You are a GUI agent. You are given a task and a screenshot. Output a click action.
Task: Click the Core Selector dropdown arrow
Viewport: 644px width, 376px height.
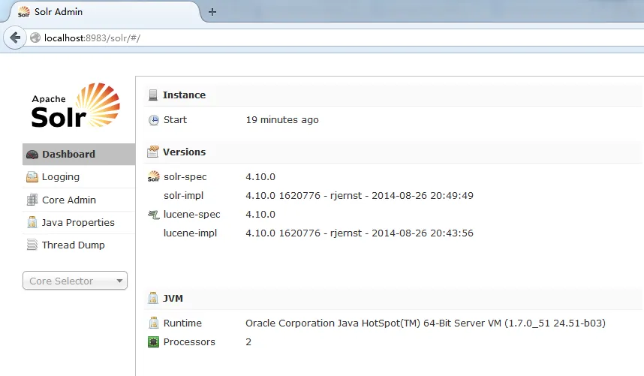tap(119, 281)
